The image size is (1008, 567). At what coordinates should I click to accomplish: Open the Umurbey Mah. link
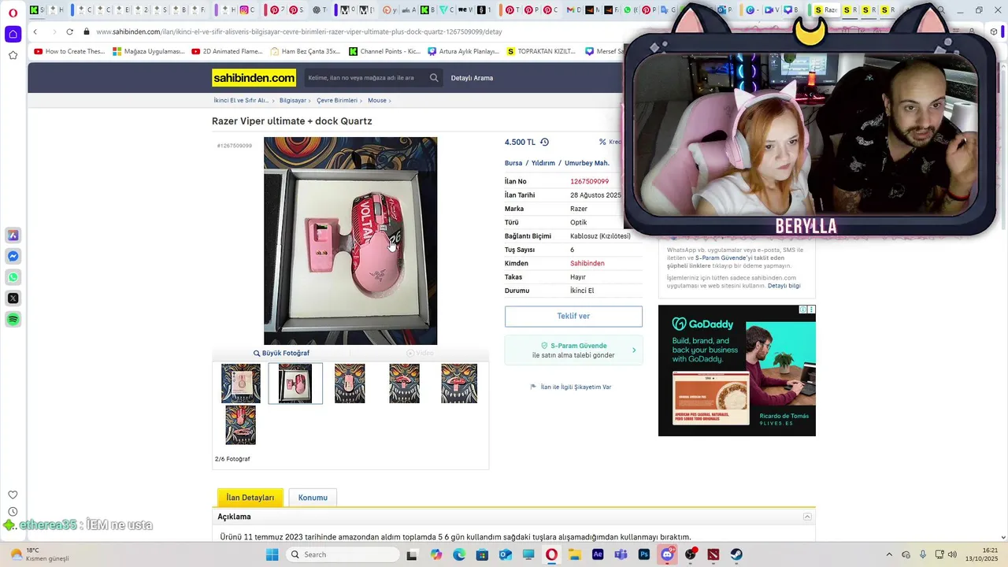point(587,163)
